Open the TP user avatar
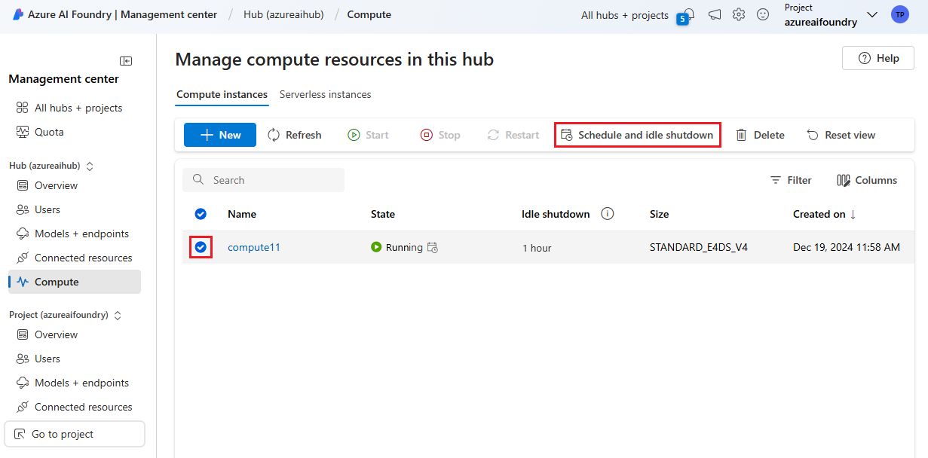Image resolution: width=928 pixels, height=458 pixels. [x=899, y=14]
